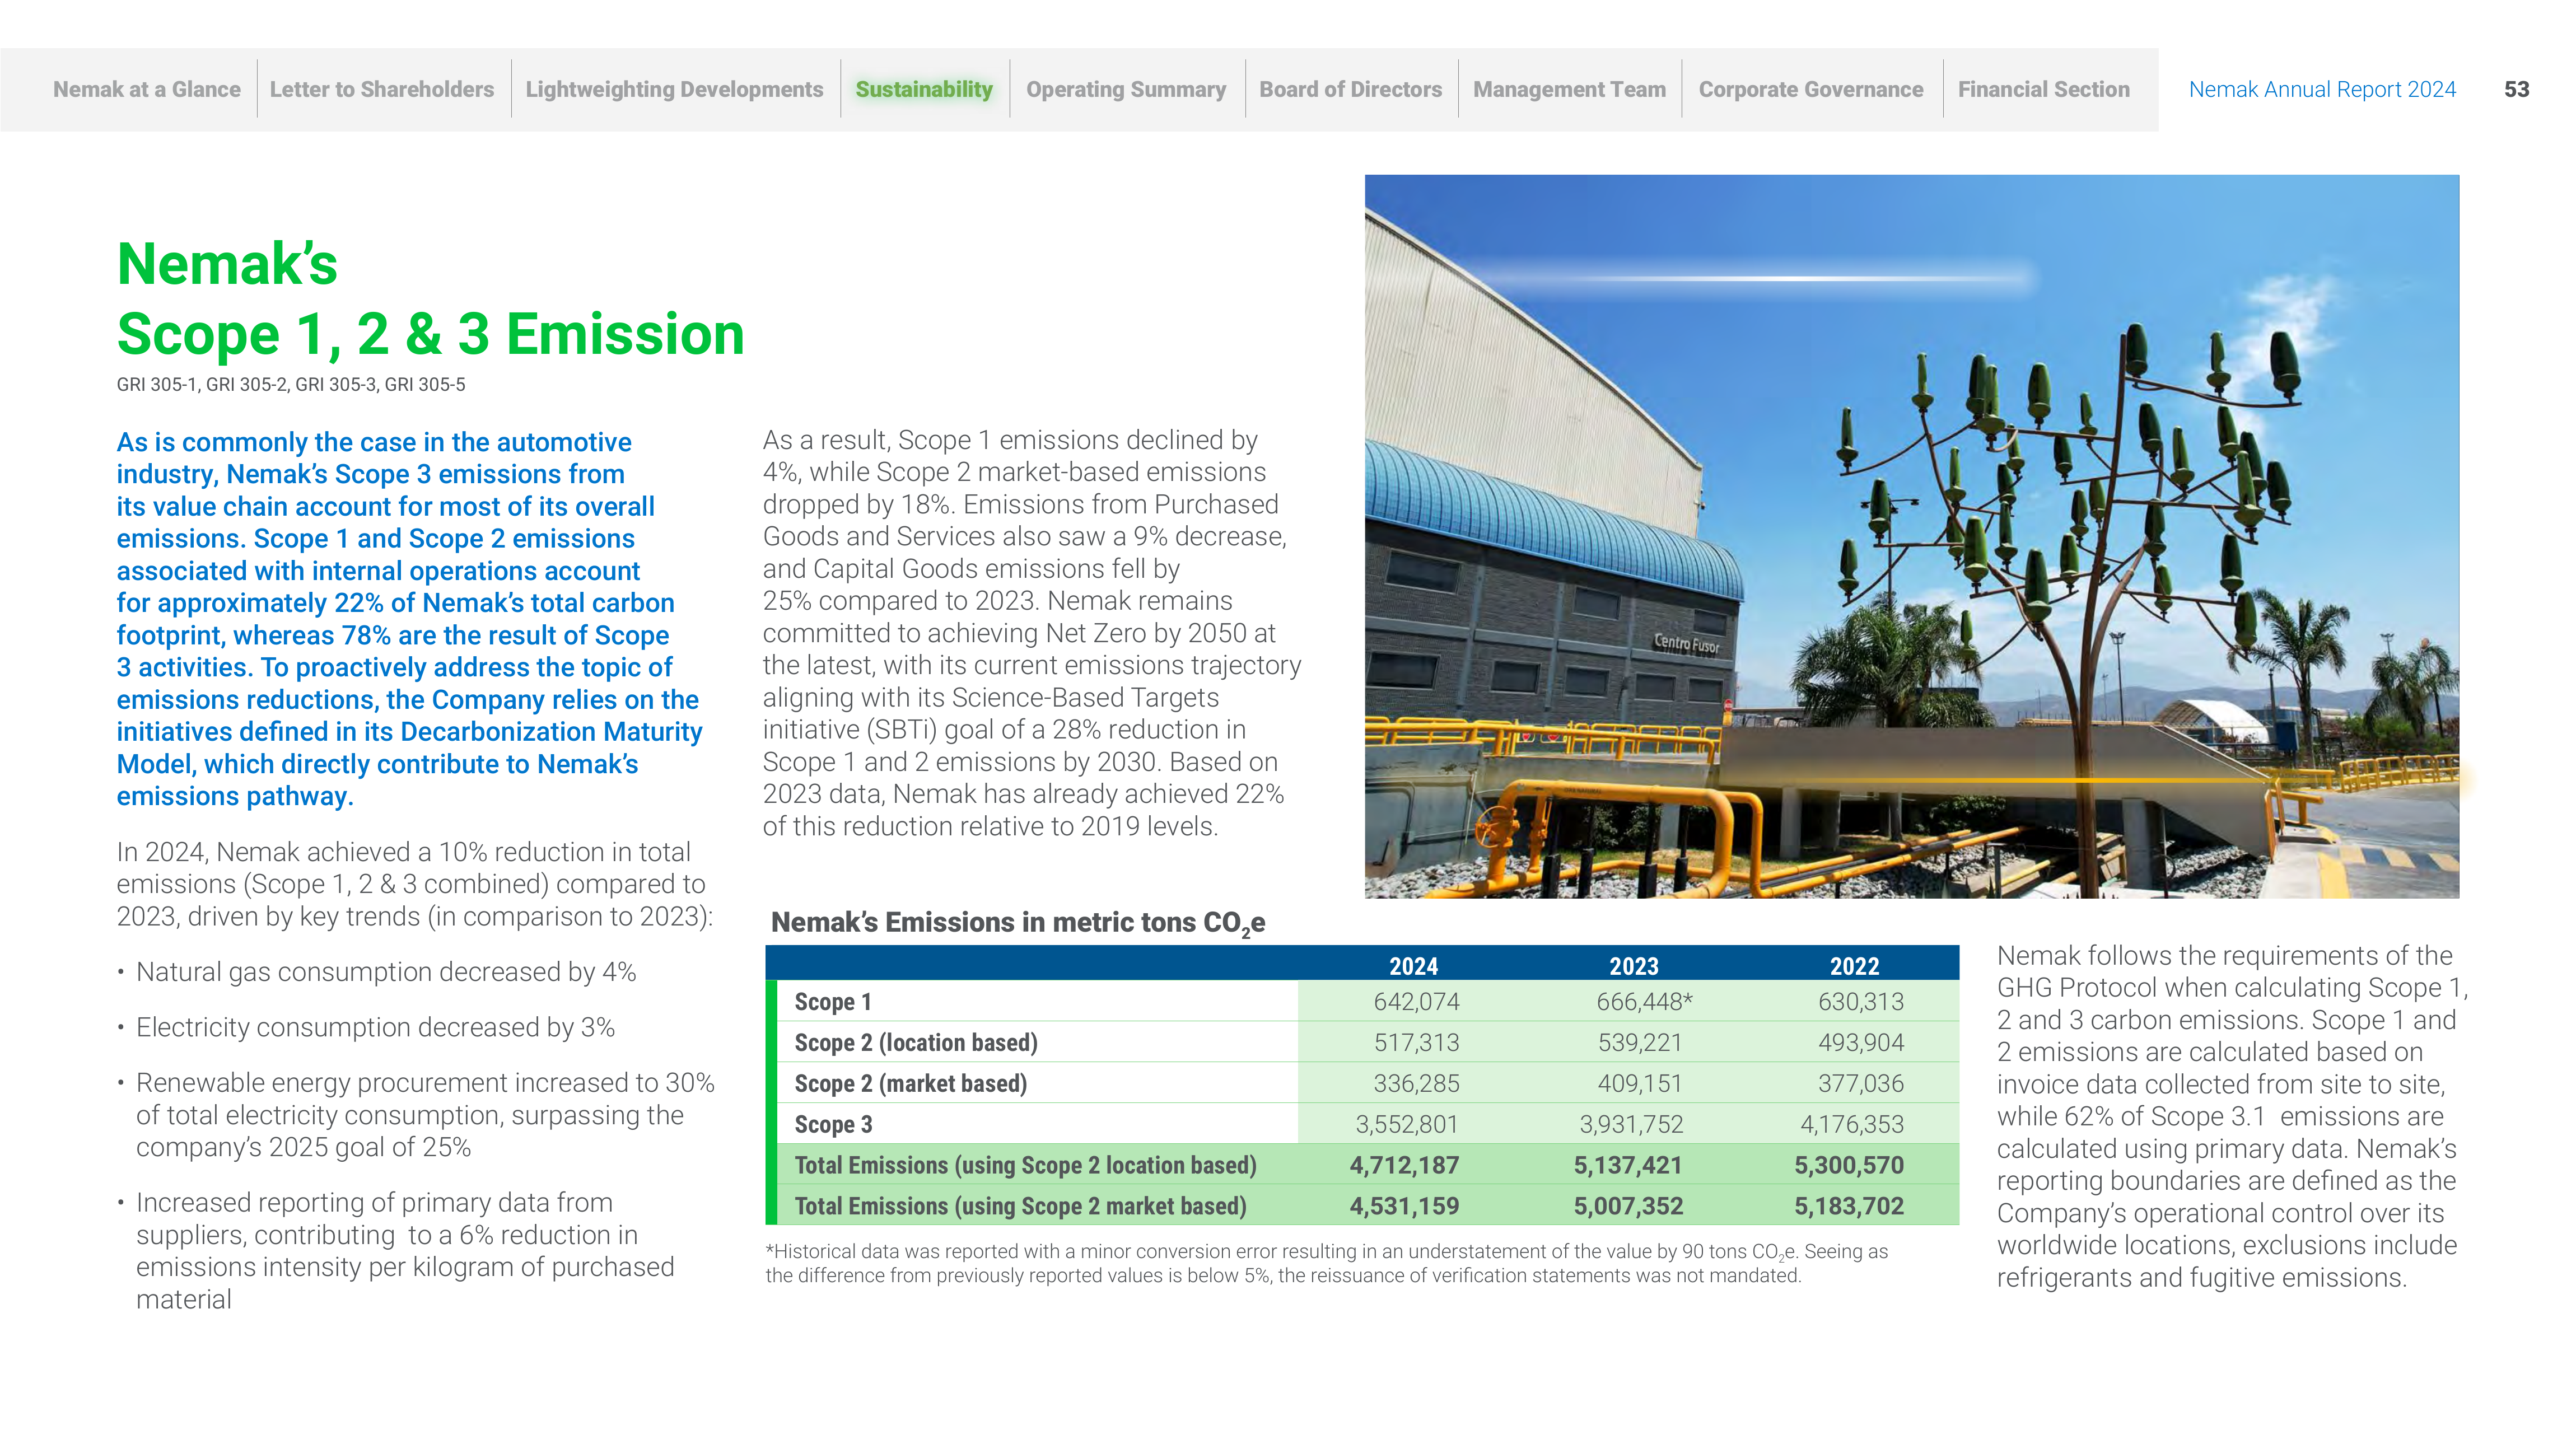Click value 409,151 in the table
The image size is (2576, 1449).
pyautogui.click(x=1640, y=1083)
